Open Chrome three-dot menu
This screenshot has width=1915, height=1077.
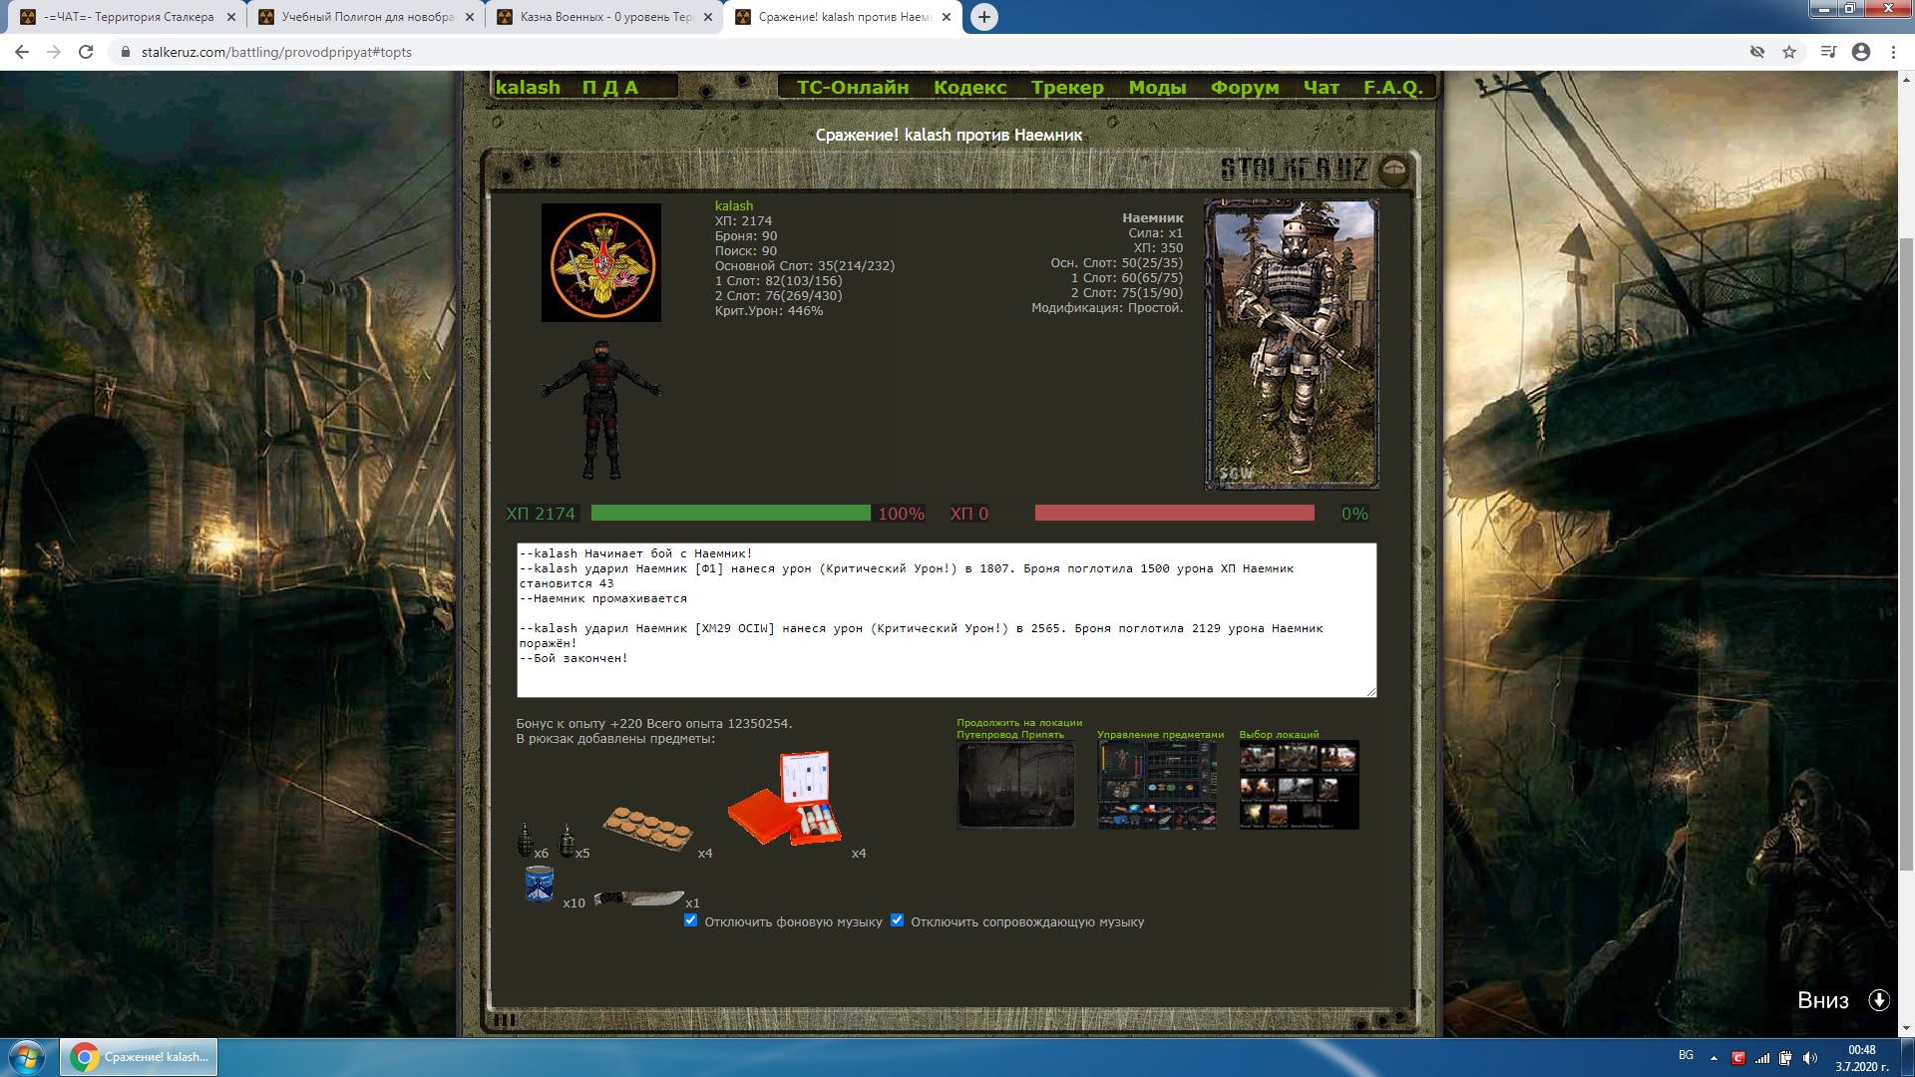pos(1893,52)
